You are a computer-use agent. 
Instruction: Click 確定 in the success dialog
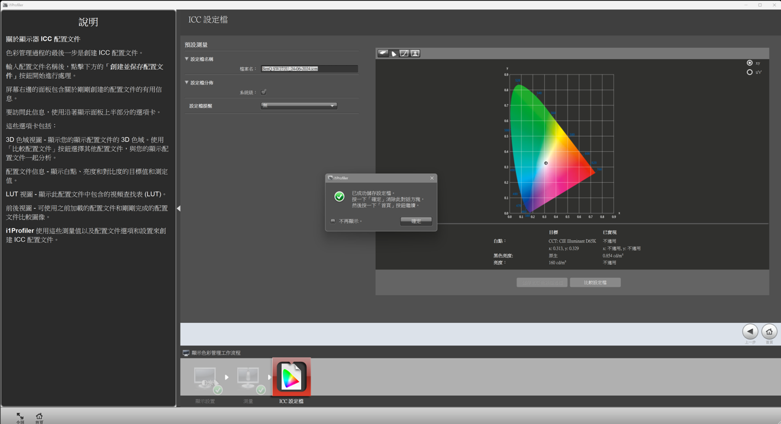(416, 221)
